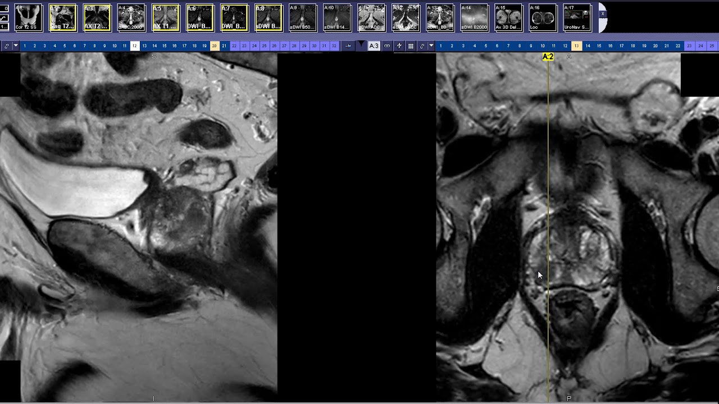Screen dimensions: 719x404
Task: Open the A:1 Cor T2 SS series thumbnail
Action: 28,17
